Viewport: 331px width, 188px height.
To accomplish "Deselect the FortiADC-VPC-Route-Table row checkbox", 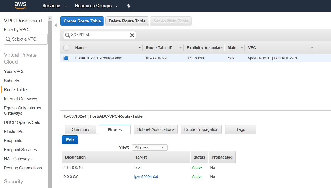I will pyautogui.click(x=66, y=58).
